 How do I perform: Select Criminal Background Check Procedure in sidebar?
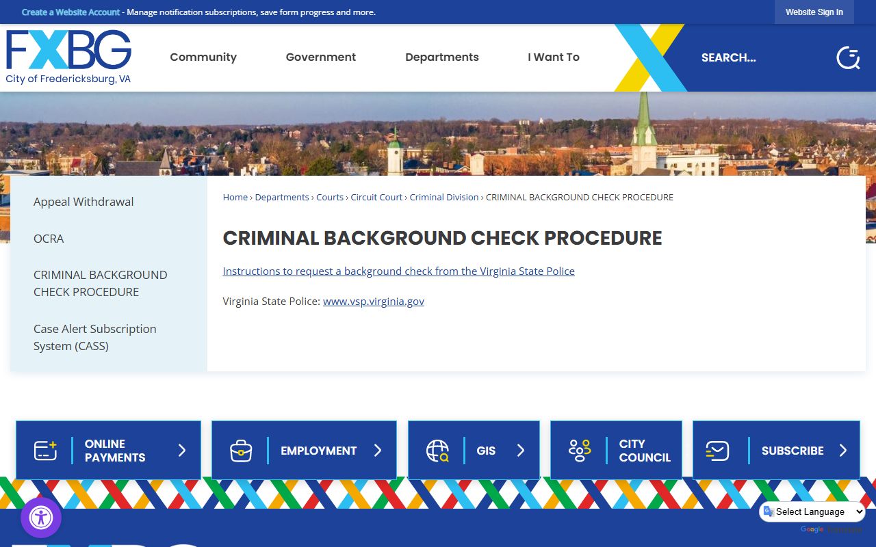pos(101,283)
